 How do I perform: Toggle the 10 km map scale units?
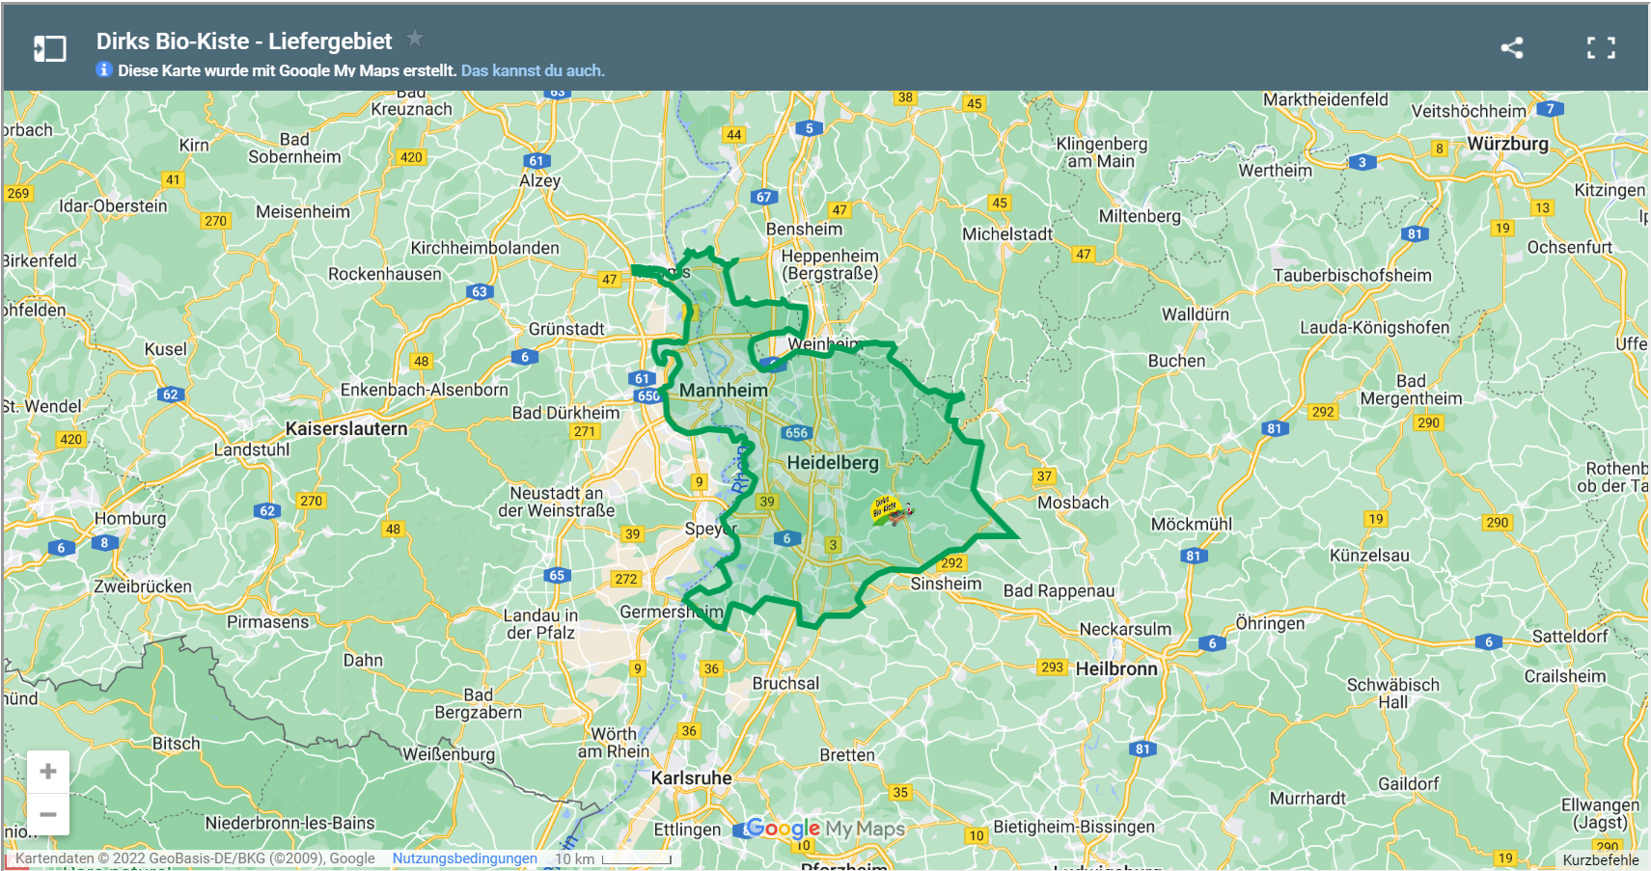coord(613,858)
